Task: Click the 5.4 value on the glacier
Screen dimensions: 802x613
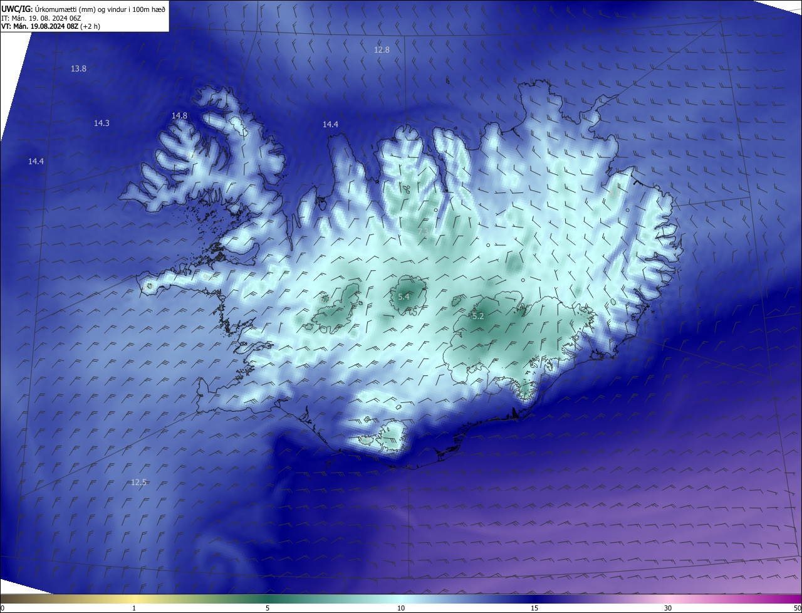Action: coord(404,297)
